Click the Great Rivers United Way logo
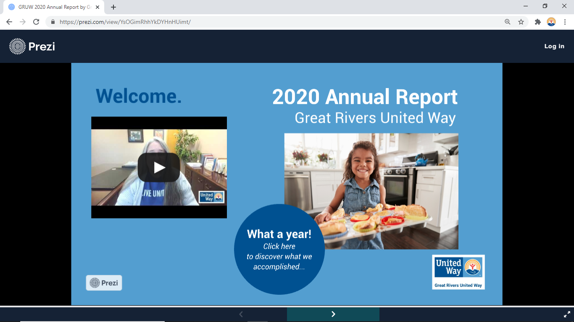 [458, 272]
